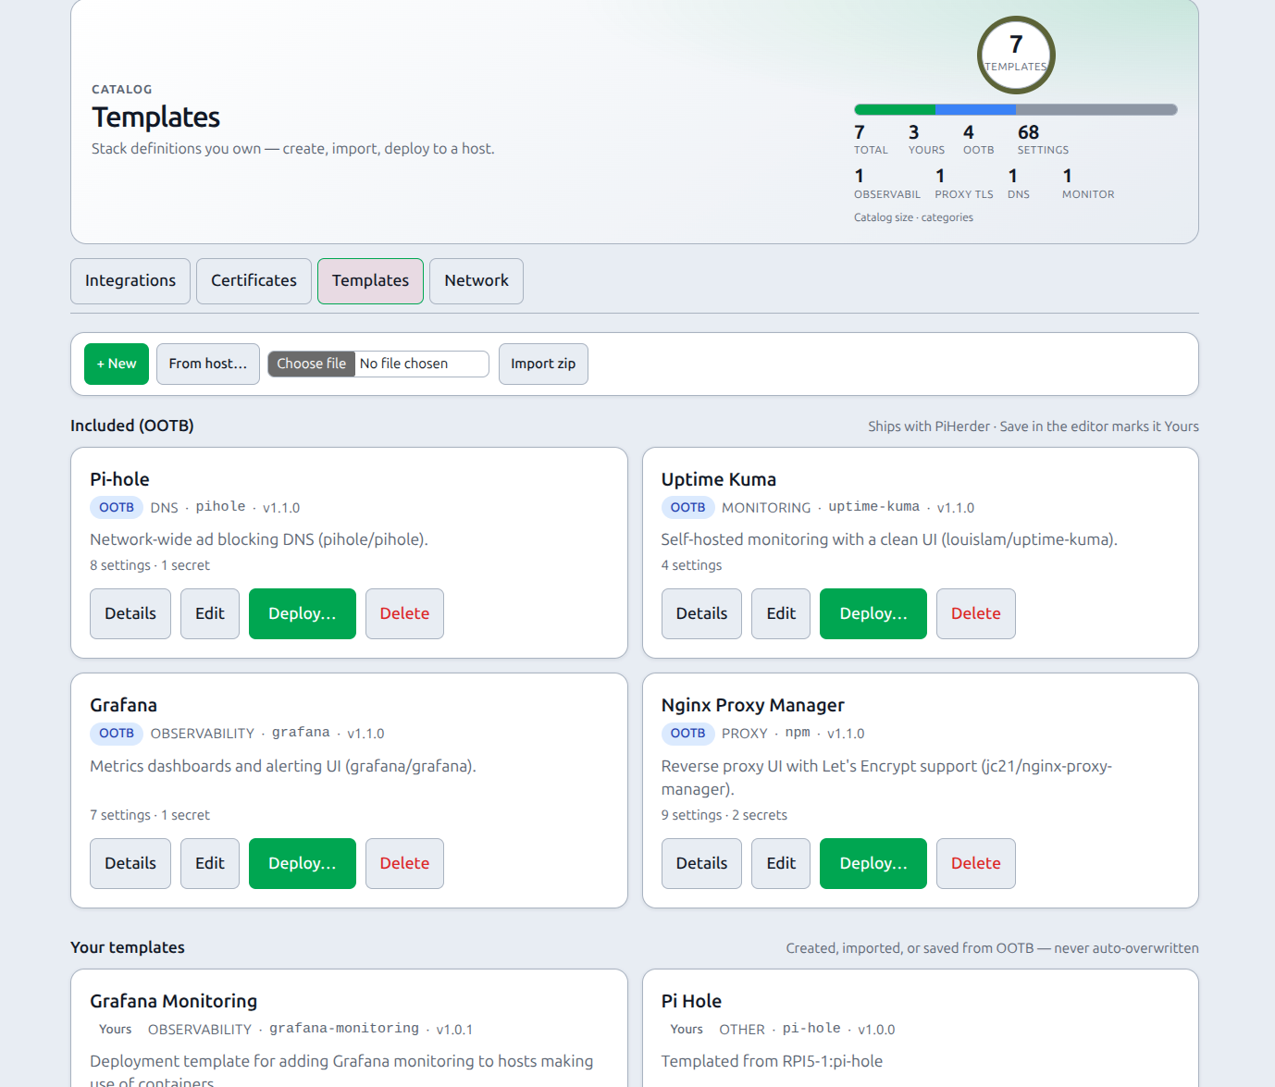The height and width of the screenshot is (1087, 1275).
Task: Click the 4 OOTB stat
Action: coord(978,140)
